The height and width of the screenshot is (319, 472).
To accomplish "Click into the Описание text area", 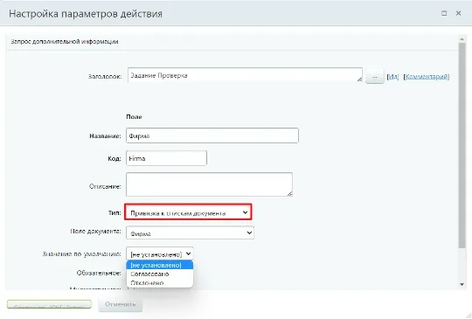I will tap(209, 184).
